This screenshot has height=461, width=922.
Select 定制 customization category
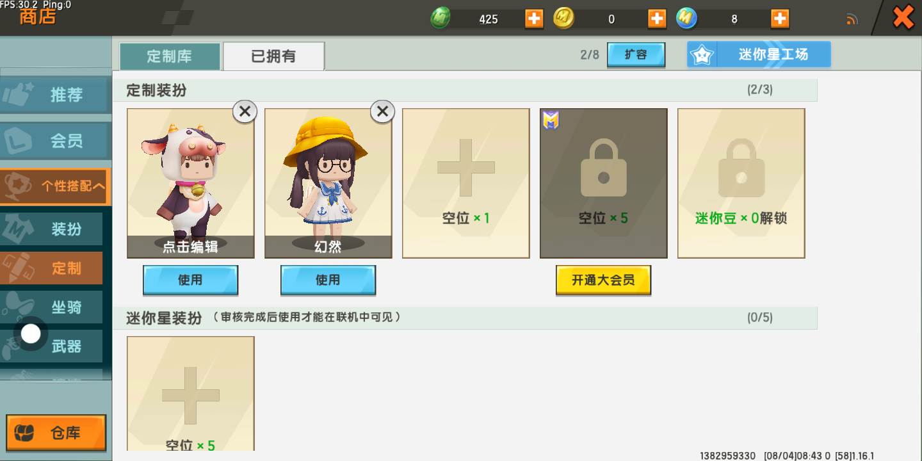[51, 268]
